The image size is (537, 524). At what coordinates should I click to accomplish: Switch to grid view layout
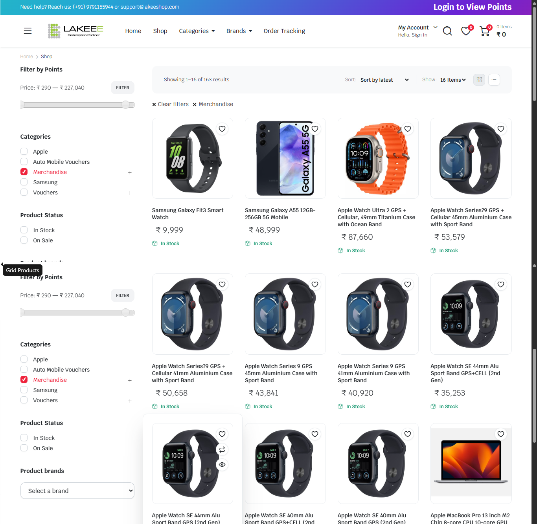(x=479, y=80)
